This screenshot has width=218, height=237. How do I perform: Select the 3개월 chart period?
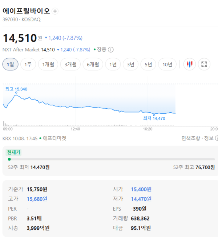tap(70, 65)
